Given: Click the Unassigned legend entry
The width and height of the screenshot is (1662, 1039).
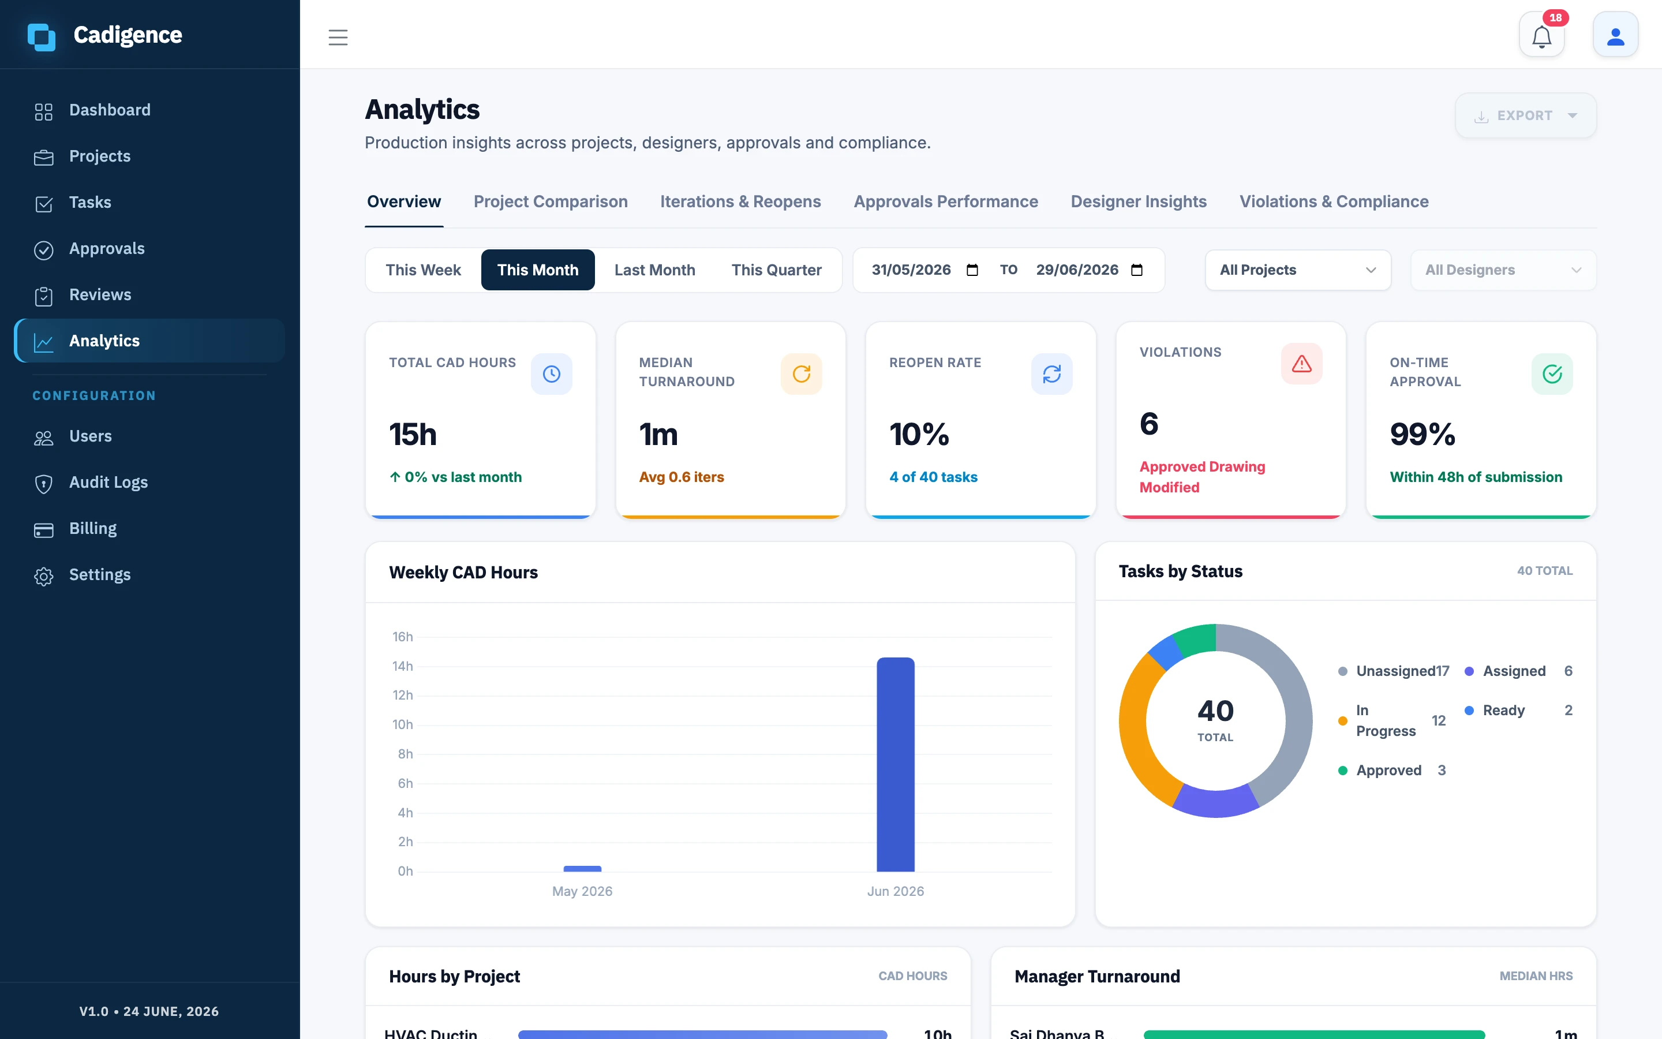Looking at the screenshot, I should pyautogui.click(x=1394, y=671).
